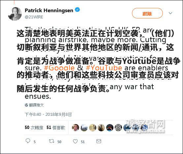Click the fifth liker avatar with red image
Screen dimensions: 183x154
tap(110, 128)
